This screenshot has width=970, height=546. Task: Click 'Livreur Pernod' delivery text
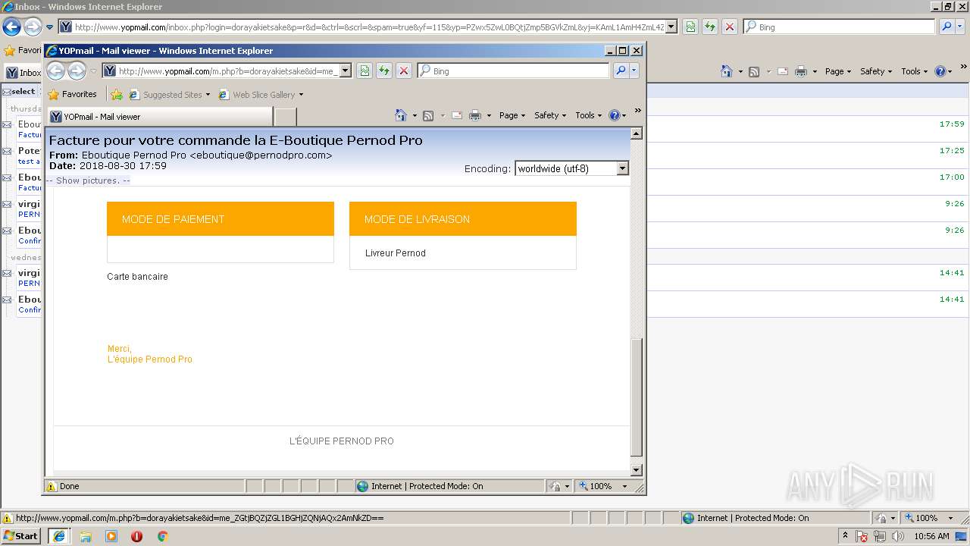point(396,253)
